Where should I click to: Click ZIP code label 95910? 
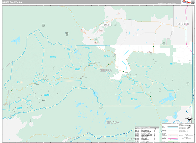(46, 95)
